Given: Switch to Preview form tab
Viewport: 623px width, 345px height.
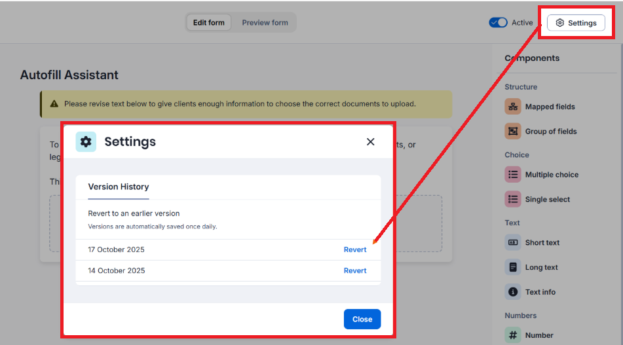Looking at the screenshot, I should (265, 23).
